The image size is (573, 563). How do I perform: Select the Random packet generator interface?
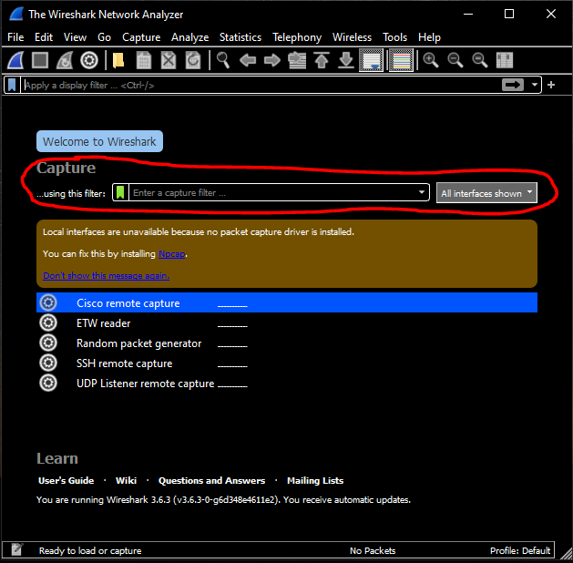pos(287,343)
